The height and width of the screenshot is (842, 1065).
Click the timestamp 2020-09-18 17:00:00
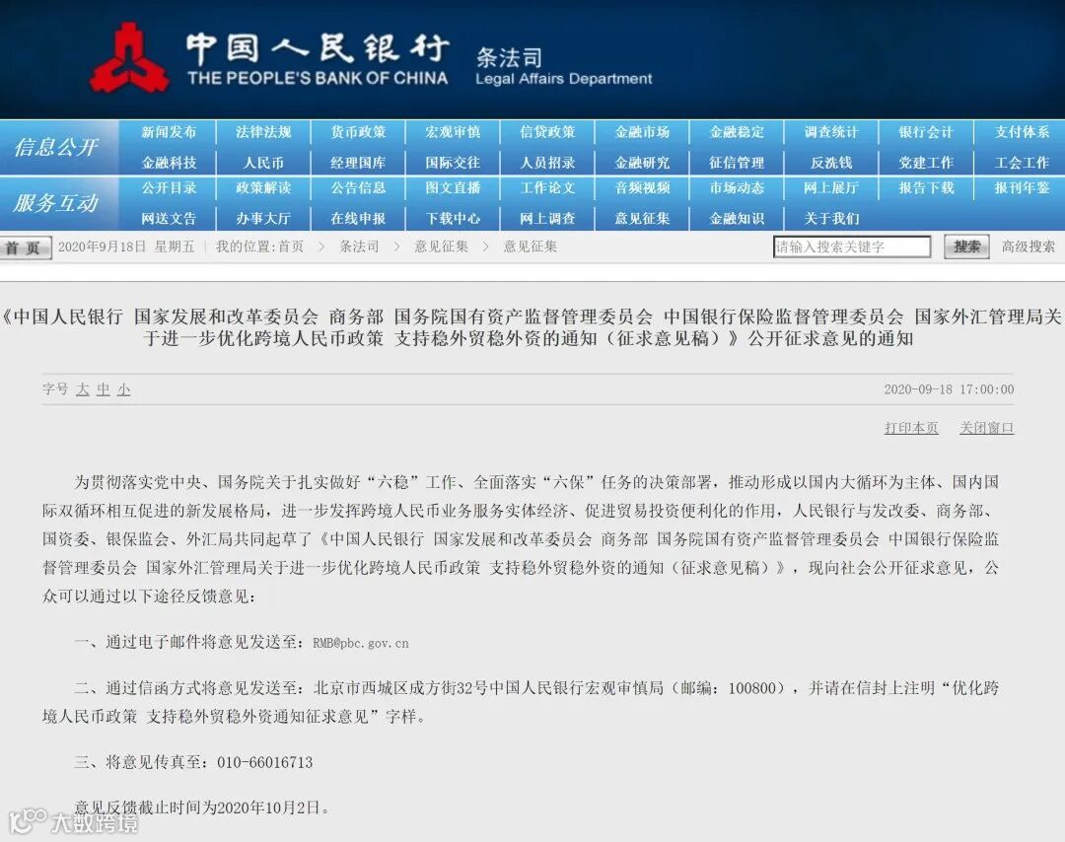pos(949,389)
